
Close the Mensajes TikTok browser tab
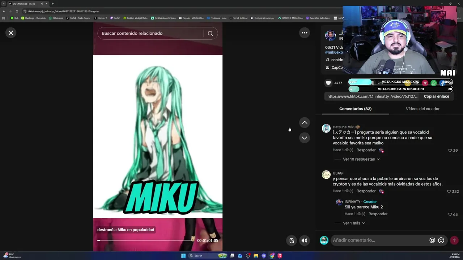pyautogui.click(x=46, y=4)
